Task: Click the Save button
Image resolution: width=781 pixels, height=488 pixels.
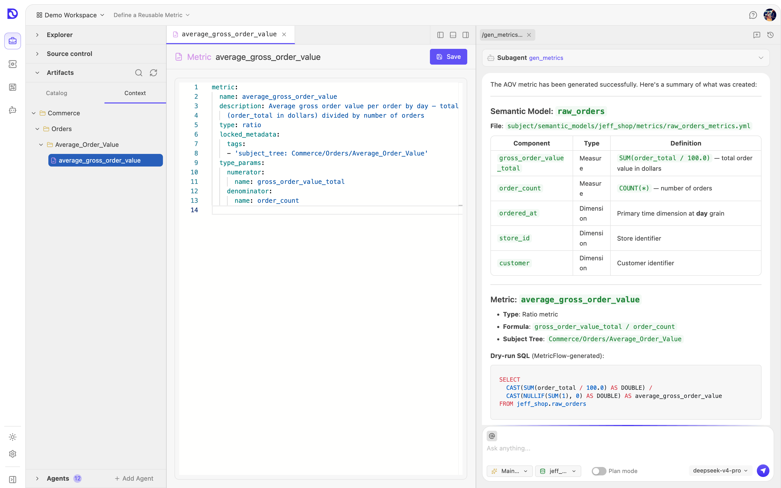Action: click(x=448, y=57)
